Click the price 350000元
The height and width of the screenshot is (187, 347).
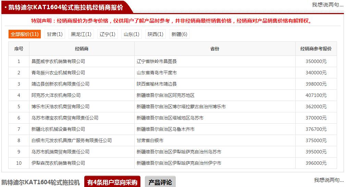316,61
